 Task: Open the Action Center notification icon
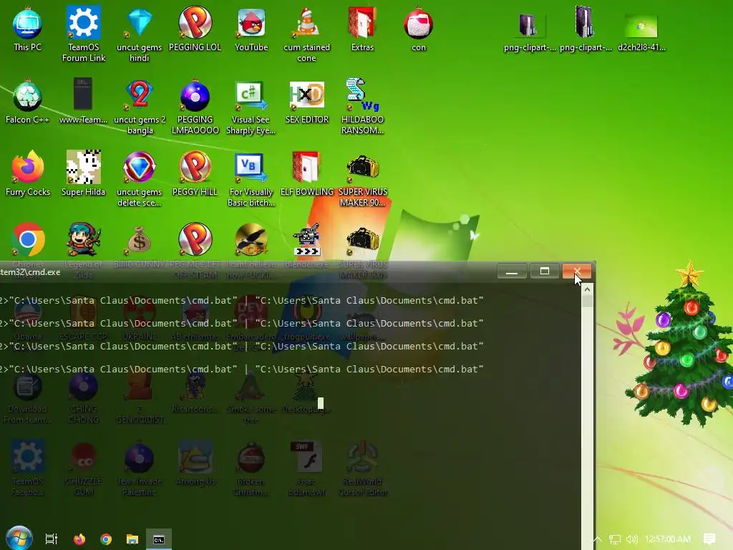point(709,539)
